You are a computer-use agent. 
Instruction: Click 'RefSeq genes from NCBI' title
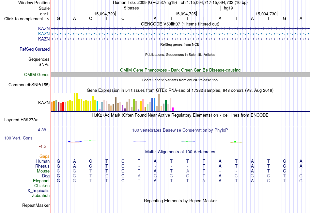click(180, 44)
